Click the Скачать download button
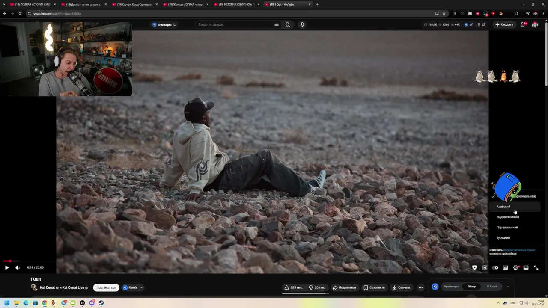The width and height of the screenshot is (548, 308). click(x=402, y=287)
